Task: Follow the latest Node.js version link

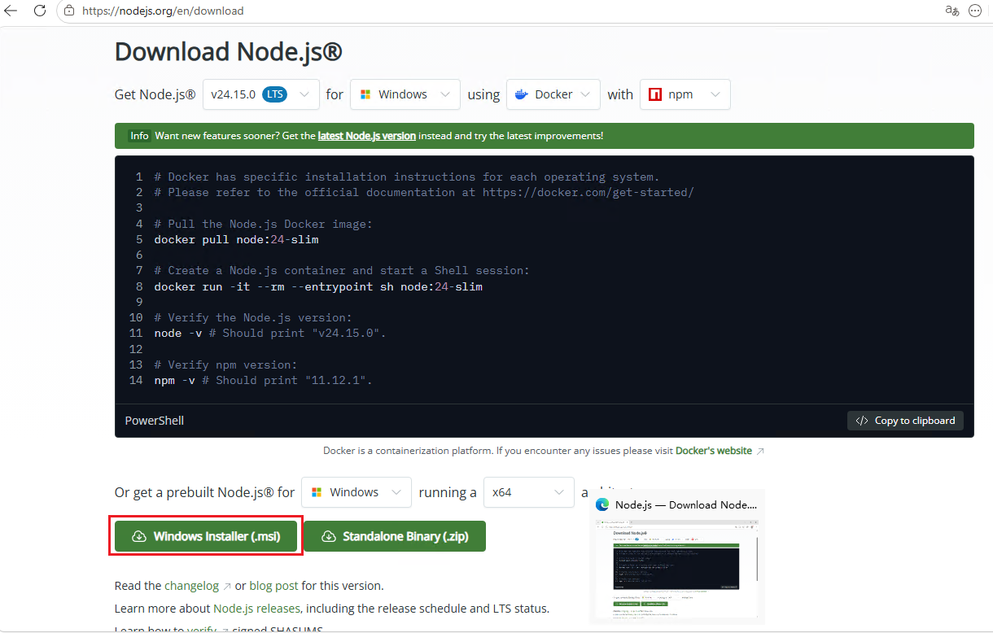Action: click(x=366, y=136)
